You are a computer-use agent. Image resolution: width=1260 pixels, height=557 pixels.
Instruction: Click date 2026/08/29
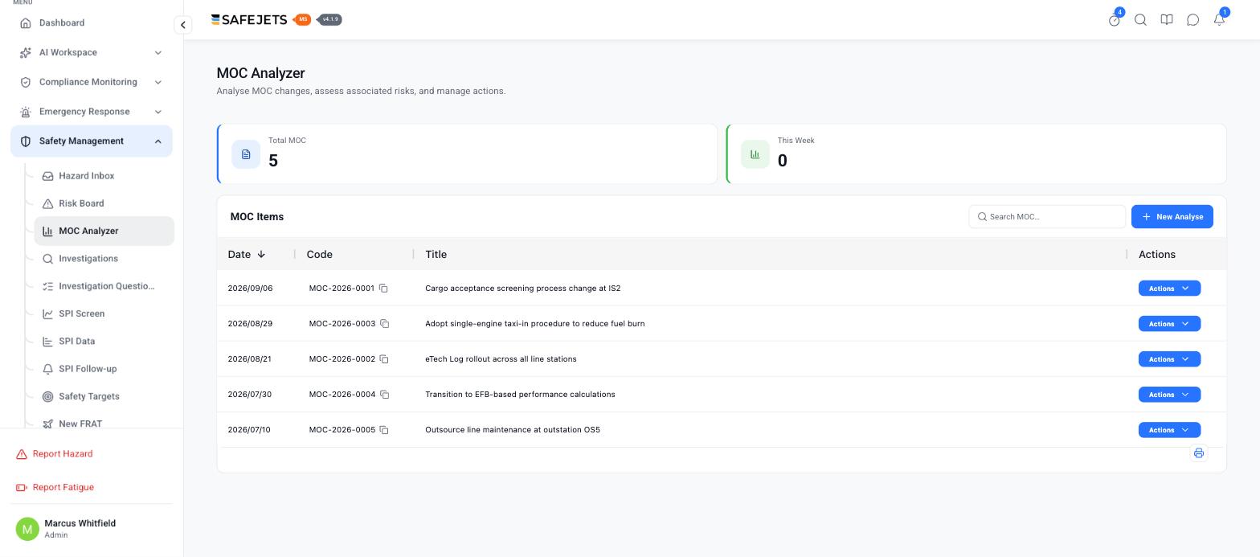point(250,324)
